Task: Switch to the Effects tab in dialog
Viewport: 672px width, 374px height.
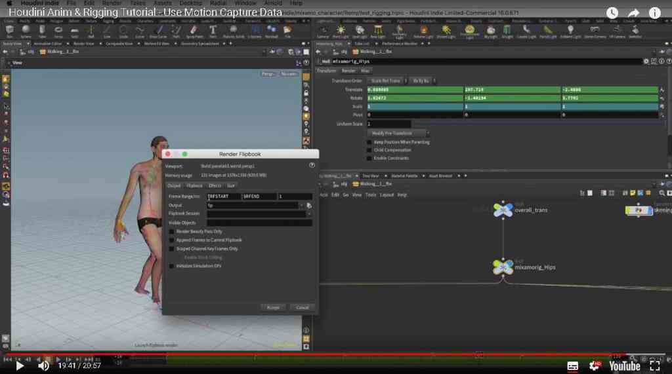Action: pyautogui.click(x=215, y=185)
